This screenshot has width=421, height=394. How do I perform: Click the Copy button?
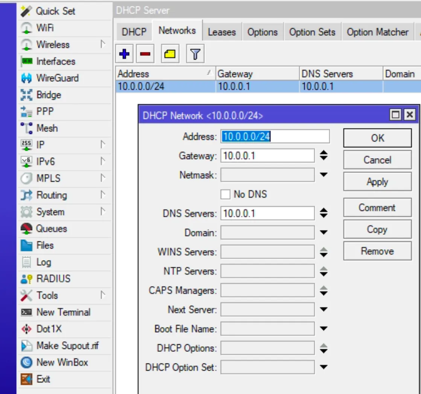[377, 229]
